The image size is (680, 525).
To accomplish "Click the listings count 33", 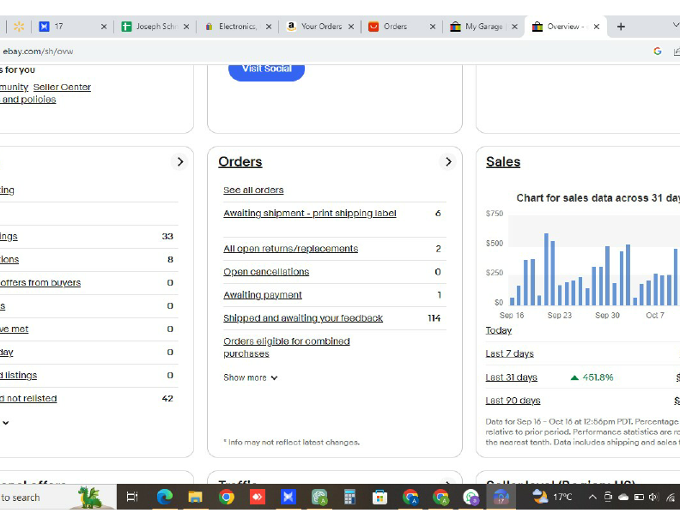I will point(167,237).
